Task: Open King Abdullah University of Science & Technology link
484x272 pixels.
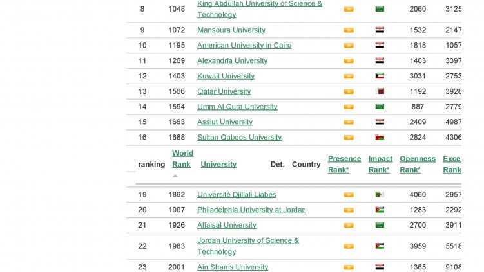Action: [260, 9]
